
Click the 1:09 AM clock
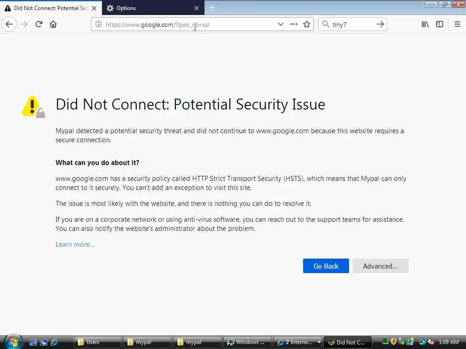[448, 342]
